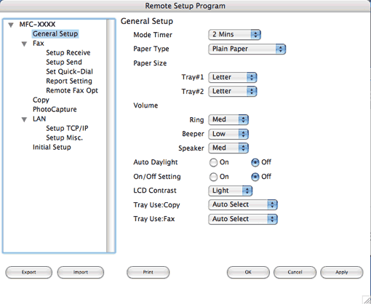This screenshot has width=371, height=304.
Task: Collapse the MFC-XXXX tree node
Action: click(x=11, y=25)
